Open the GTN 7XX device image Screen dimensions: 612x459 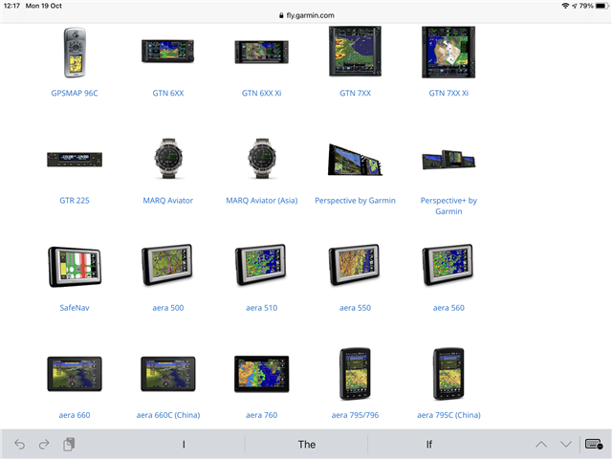point(355,51)
